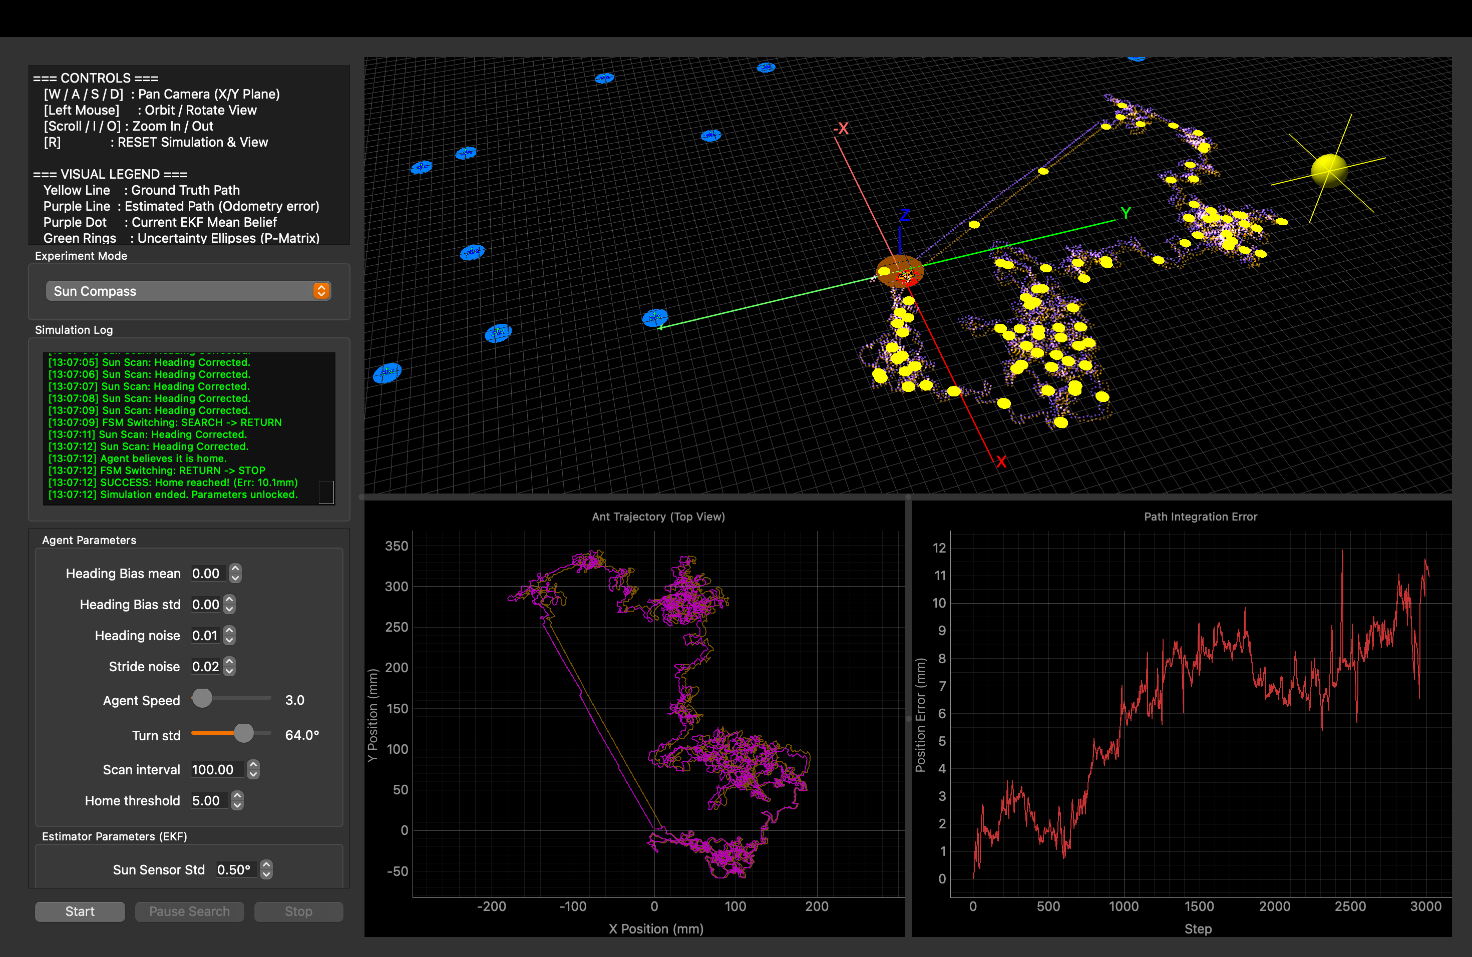Image resolution: width=1472 pixels, height=957 pixels.
Task: Click Home threshold stepper arrows
Action: click(237, 801)
